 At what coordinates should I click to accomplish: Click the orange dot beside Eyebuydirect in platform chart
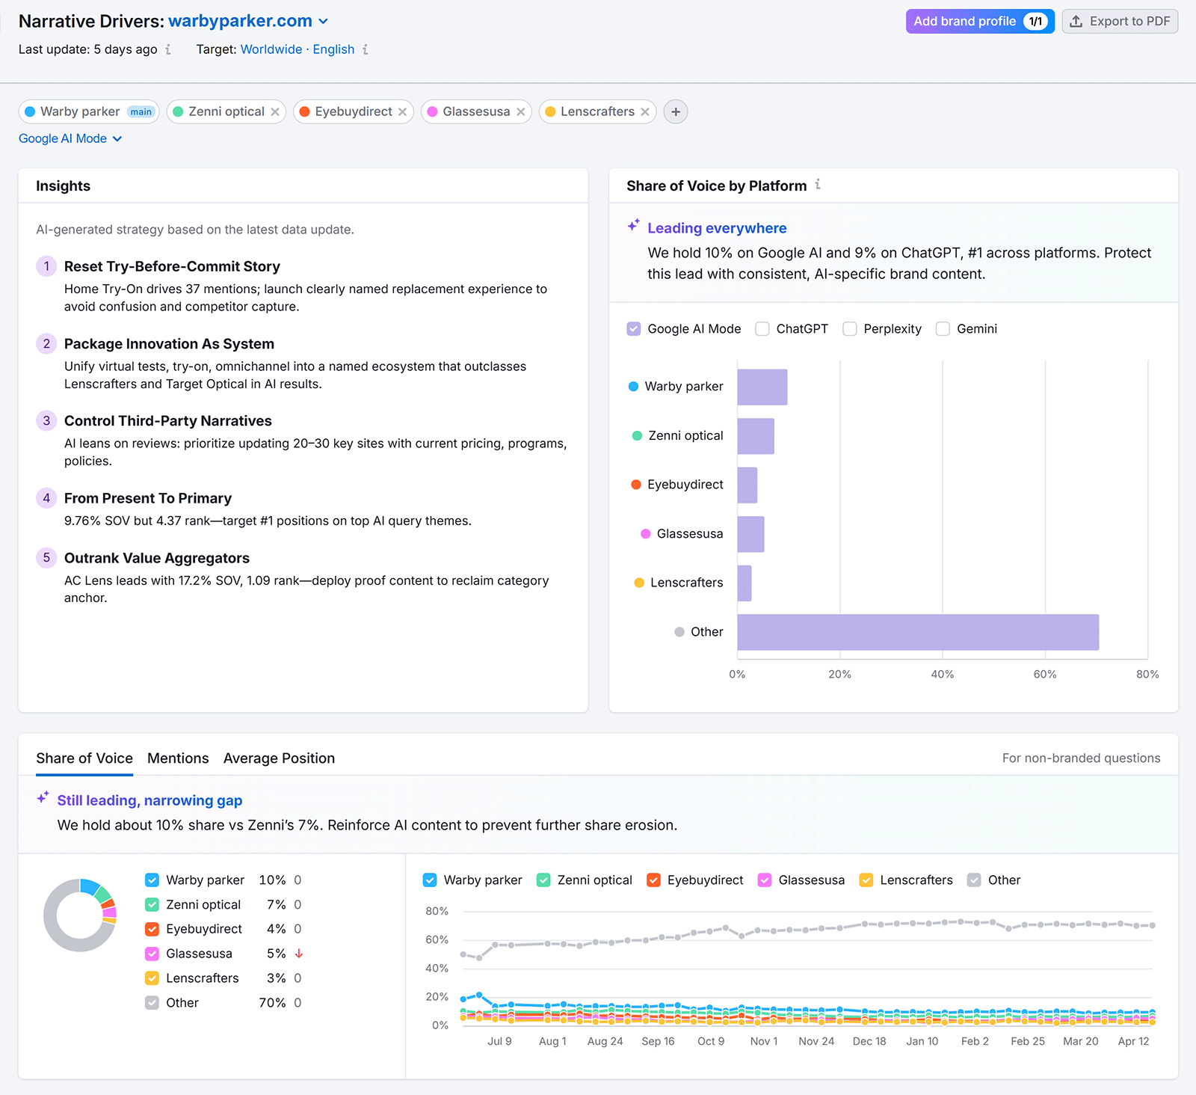pyautogui.click(x=636, y=485)
